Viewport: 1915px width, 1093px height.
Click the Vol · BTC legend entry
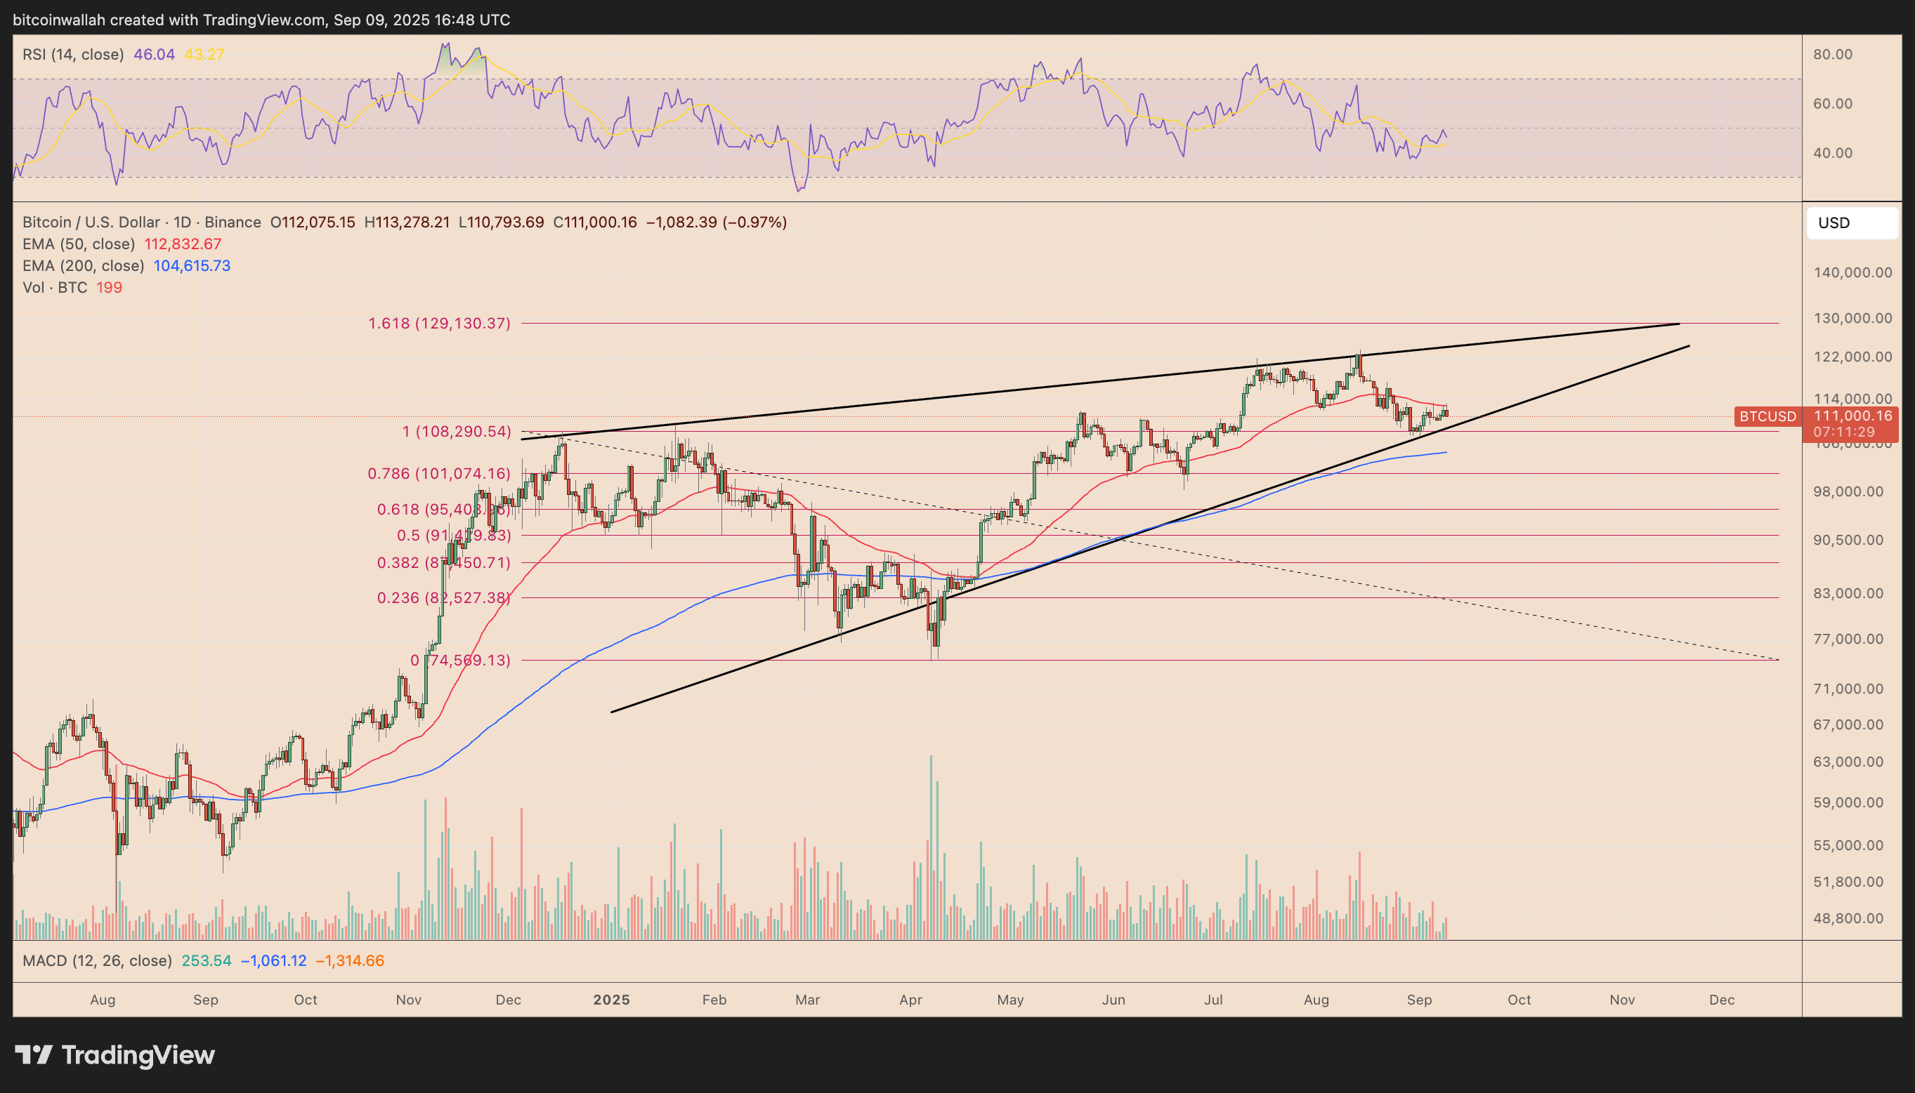[54, 288]
